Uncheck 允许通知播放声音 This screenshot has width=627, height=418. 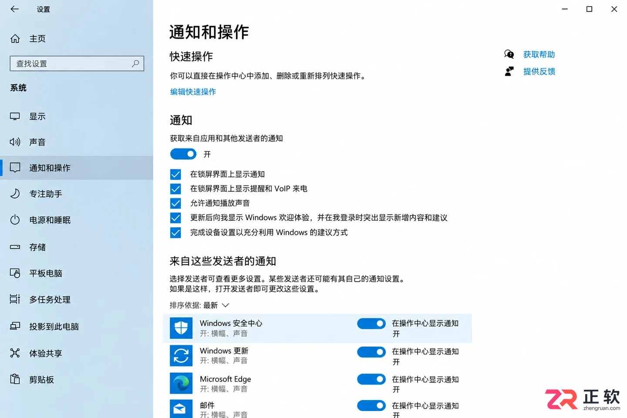point(175,203)
